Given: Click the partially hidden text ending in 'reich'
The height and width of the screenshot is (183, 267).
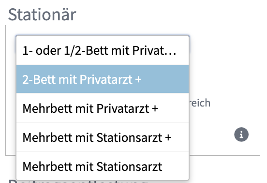Looking at the screenshot, I should 200,103.
